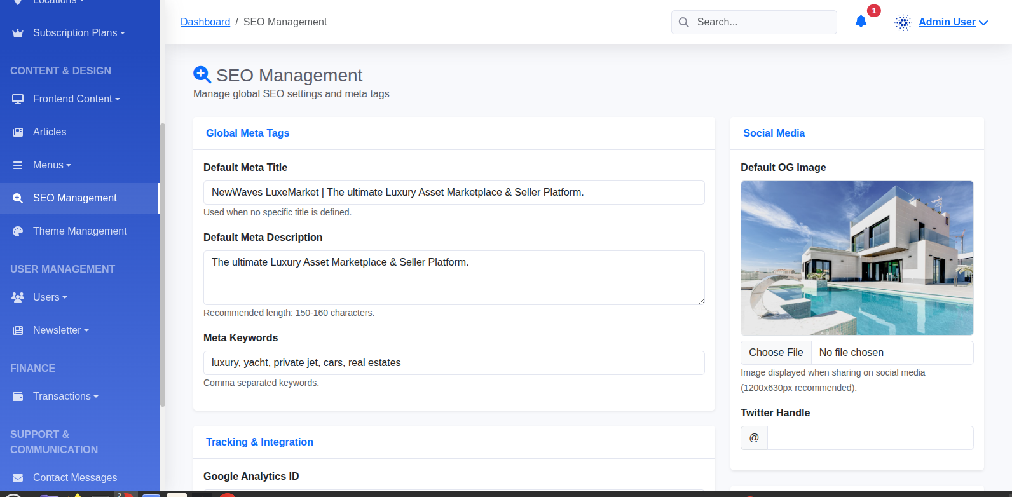Click the Default OG Image villa thumbnail
Viewport: 1012px width, 497px height.
(x=857, y=258)
